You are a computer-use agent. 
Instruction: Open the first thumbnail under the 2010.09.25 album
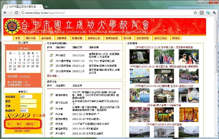139,76
